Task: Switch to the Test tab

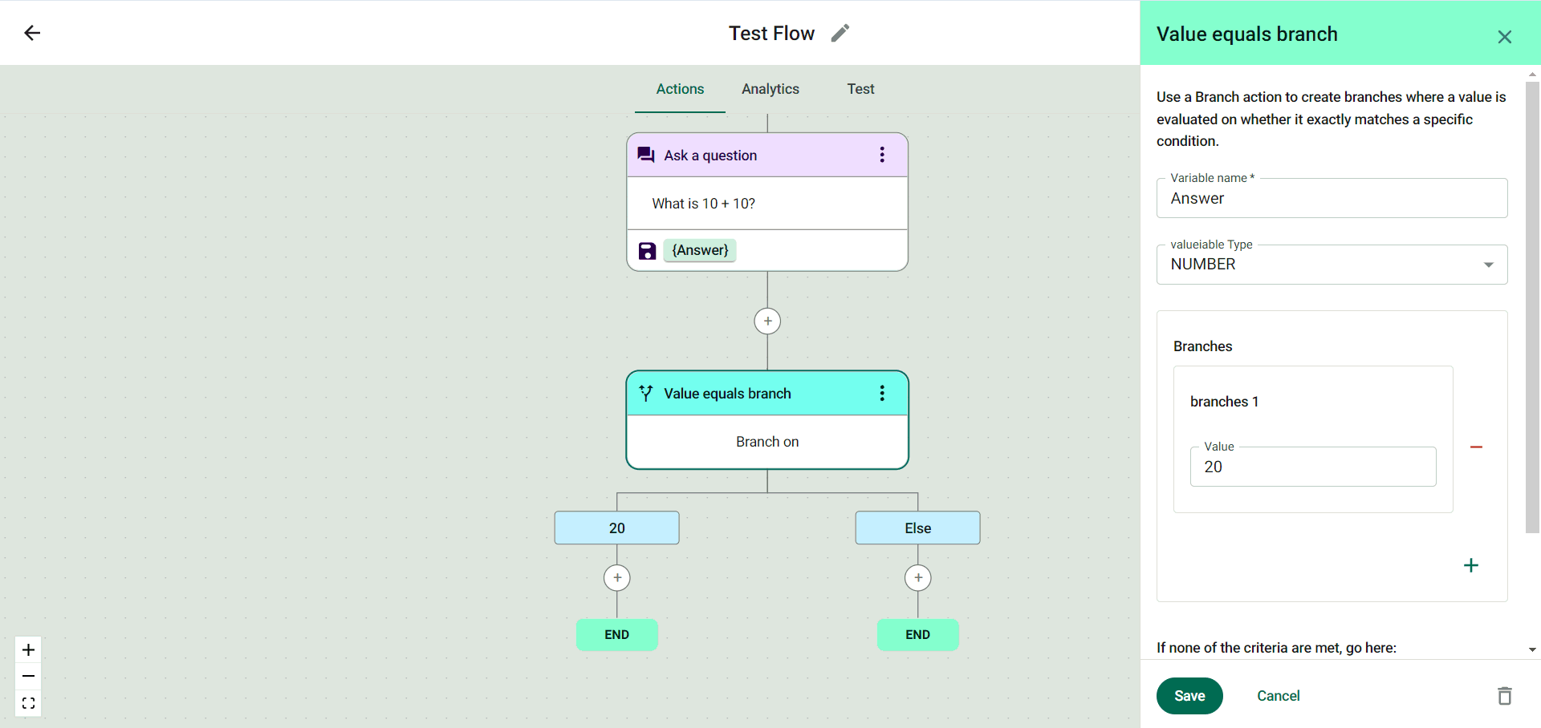Action: 860,89
